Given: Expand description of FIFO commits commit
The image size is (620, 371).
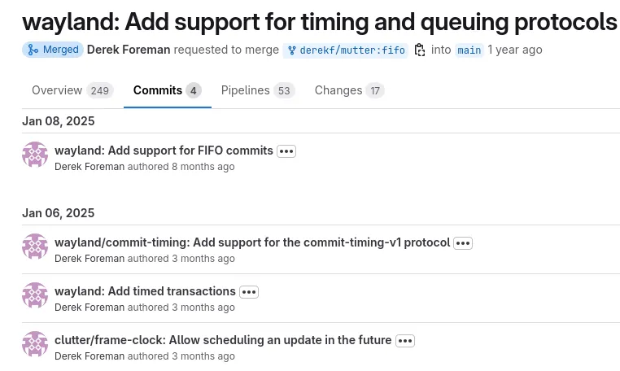Looking at the screenshot, I should (x=286, y=151).
